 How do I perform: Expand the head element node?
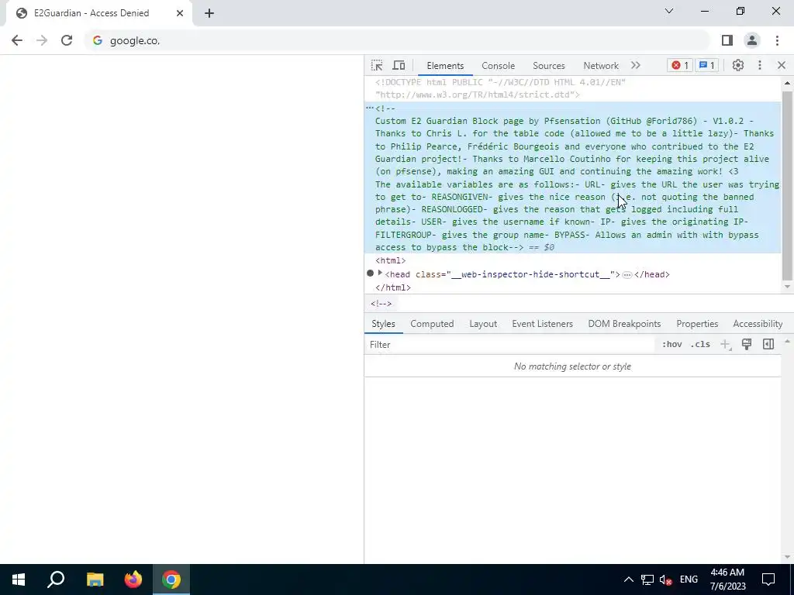(380, 273)
